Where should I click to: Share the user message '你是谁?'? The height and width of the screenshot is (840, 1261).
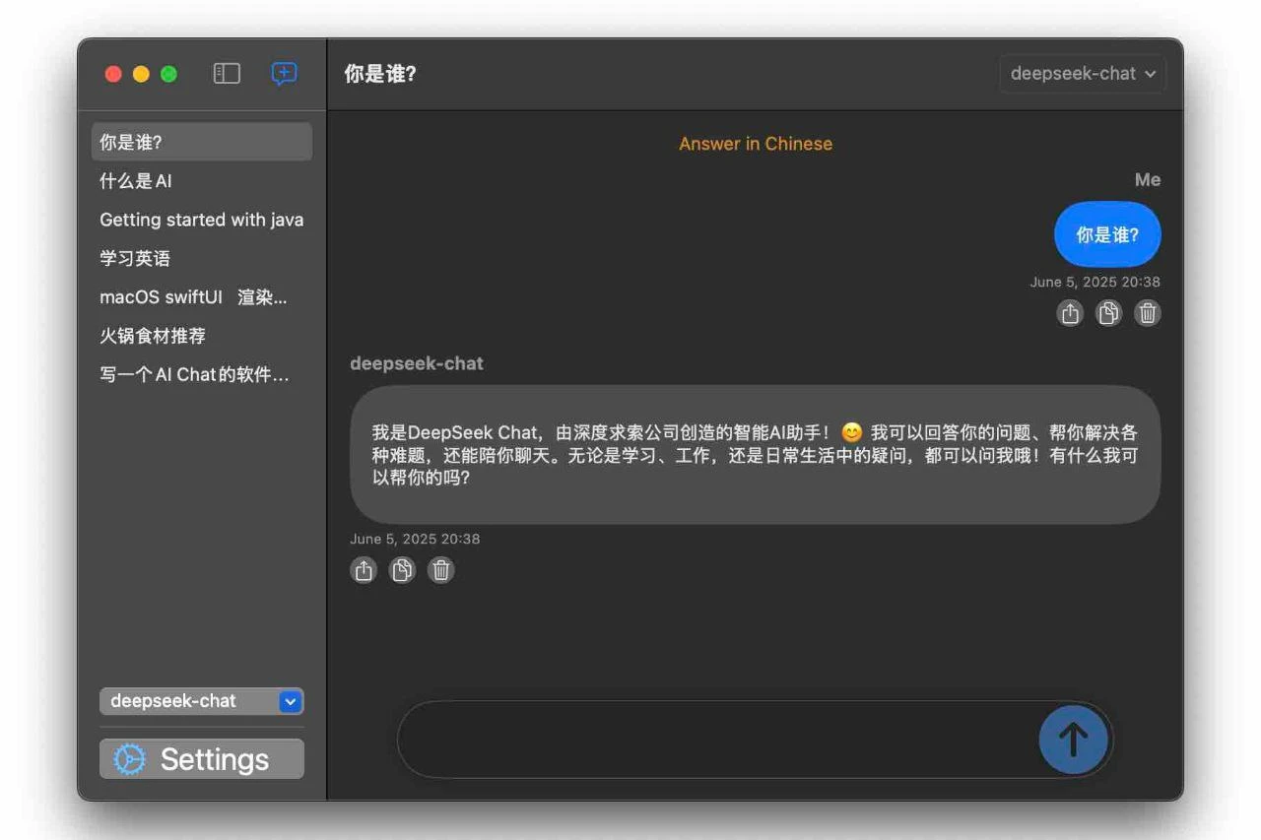click(x=1070, y=313)
